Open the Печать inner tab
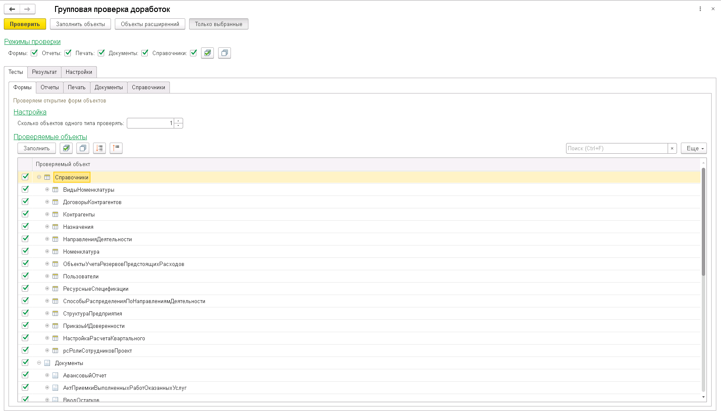 [x=77, y=88]
